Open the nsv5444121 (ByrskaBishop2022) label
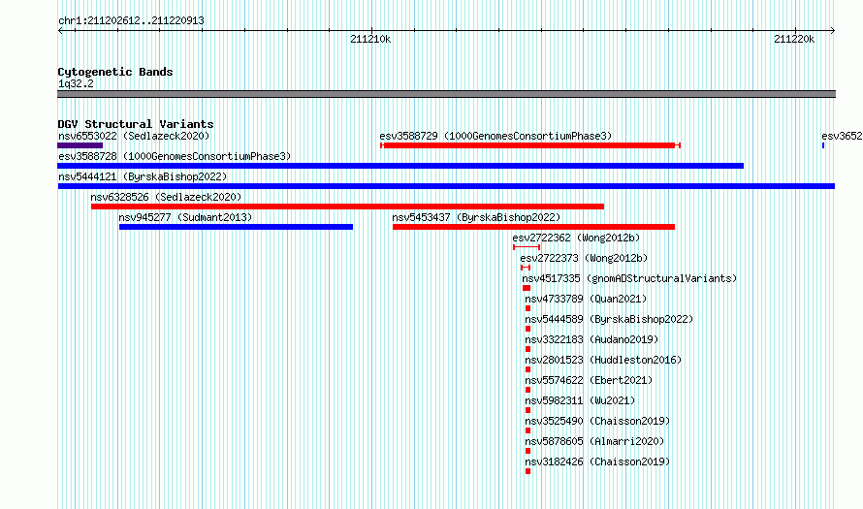This screenshot has height=509, width=863. point(143,176)
